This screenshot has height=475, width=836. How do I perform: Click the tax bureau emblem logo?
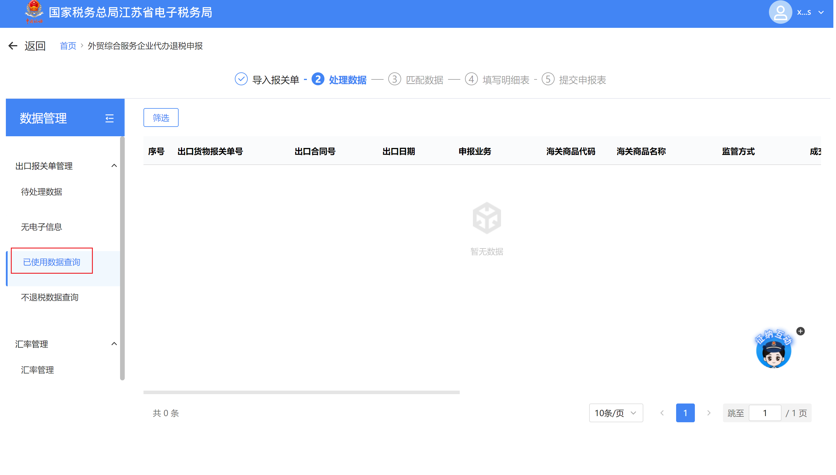[34, 12]
